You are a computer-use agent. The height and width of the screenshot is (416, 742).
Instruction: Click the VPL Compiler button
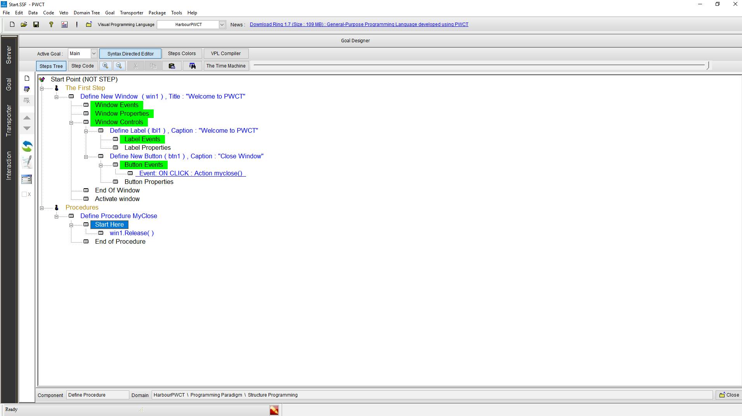pos(226,54)
